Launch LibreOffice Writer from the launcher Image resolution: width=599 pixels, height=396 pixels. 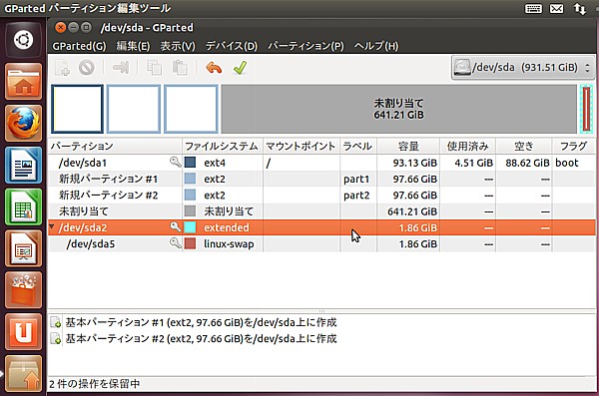[23, 165]
